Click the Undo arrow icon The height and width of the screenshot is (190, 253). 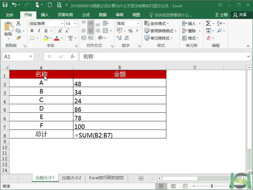14,5
